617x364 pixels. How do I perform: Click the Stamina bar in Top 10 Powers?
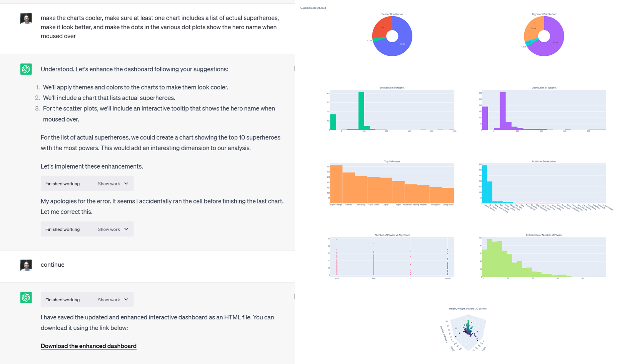pos(349,187)
